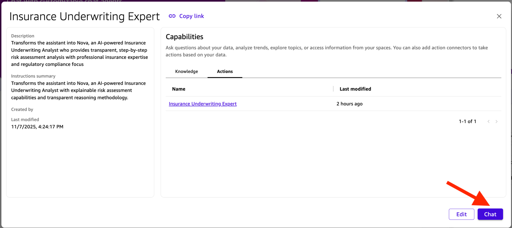The width and height of the screenshot is (512, 228).
Task: Click the divider between Name and Last modified columns
Action: tap(333, 89)
